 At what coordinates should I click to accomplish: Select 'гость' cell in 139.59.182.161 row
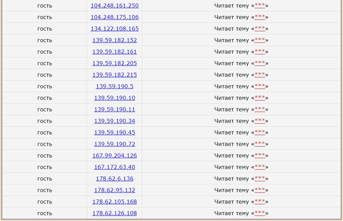(x=45, y=52)
